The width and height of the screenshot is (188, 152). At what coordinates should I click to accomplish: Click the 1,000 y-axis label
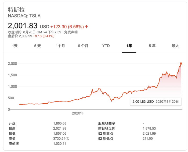point(12,87)
